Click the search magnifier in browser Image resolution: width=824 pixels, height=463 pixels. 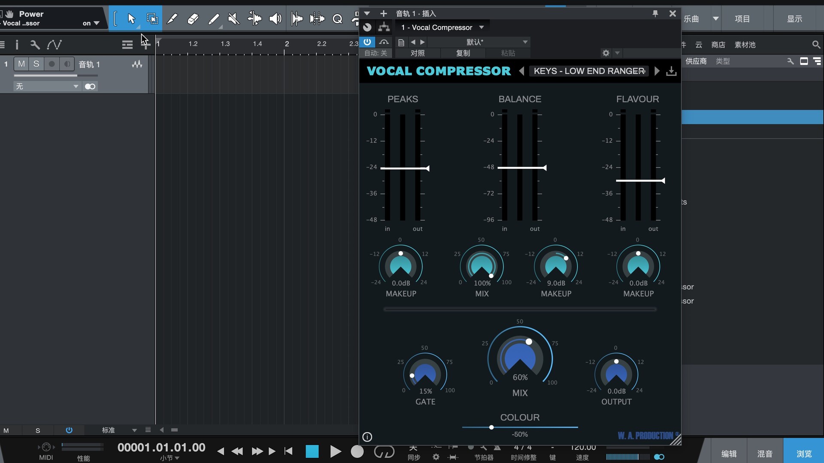[x=816, y=45]
